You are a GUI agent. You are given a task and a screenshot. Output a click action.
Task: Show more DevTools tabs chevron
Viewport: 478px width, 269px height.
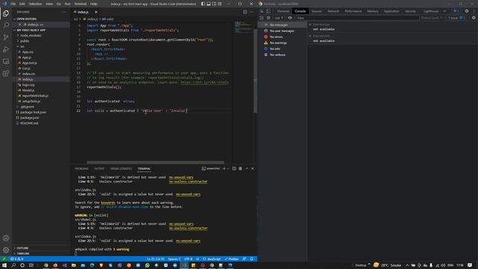point(444,11)
